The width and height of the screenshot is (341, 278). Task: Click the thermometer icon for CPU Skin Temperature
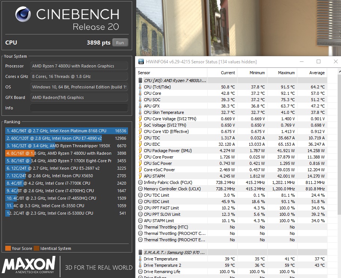[x=140, y=112]
